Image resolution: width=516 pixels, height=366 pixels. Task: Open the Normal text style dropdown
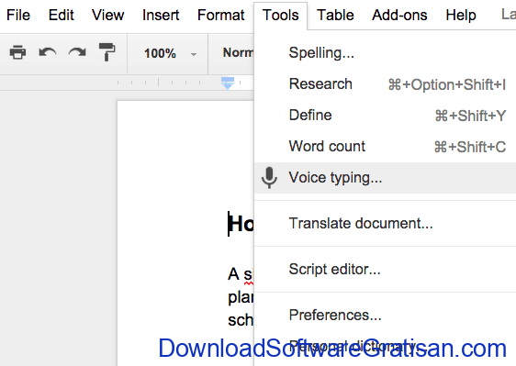pyautogui.click(x=238, y=52)
